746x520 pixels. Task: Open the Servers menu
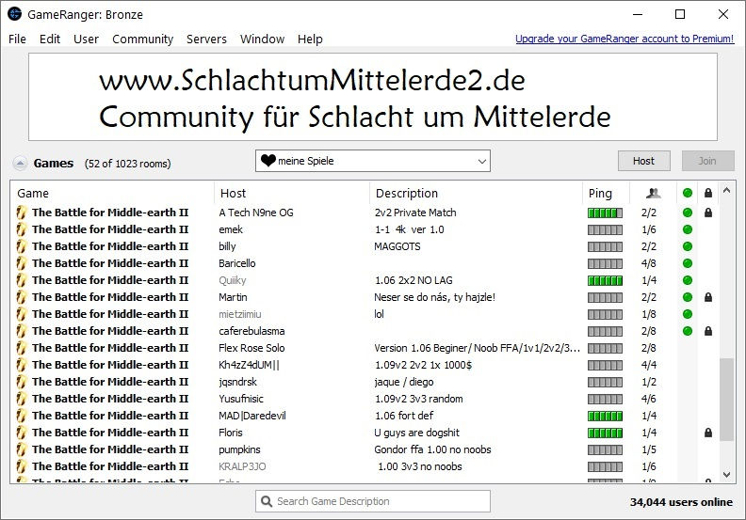206,39
